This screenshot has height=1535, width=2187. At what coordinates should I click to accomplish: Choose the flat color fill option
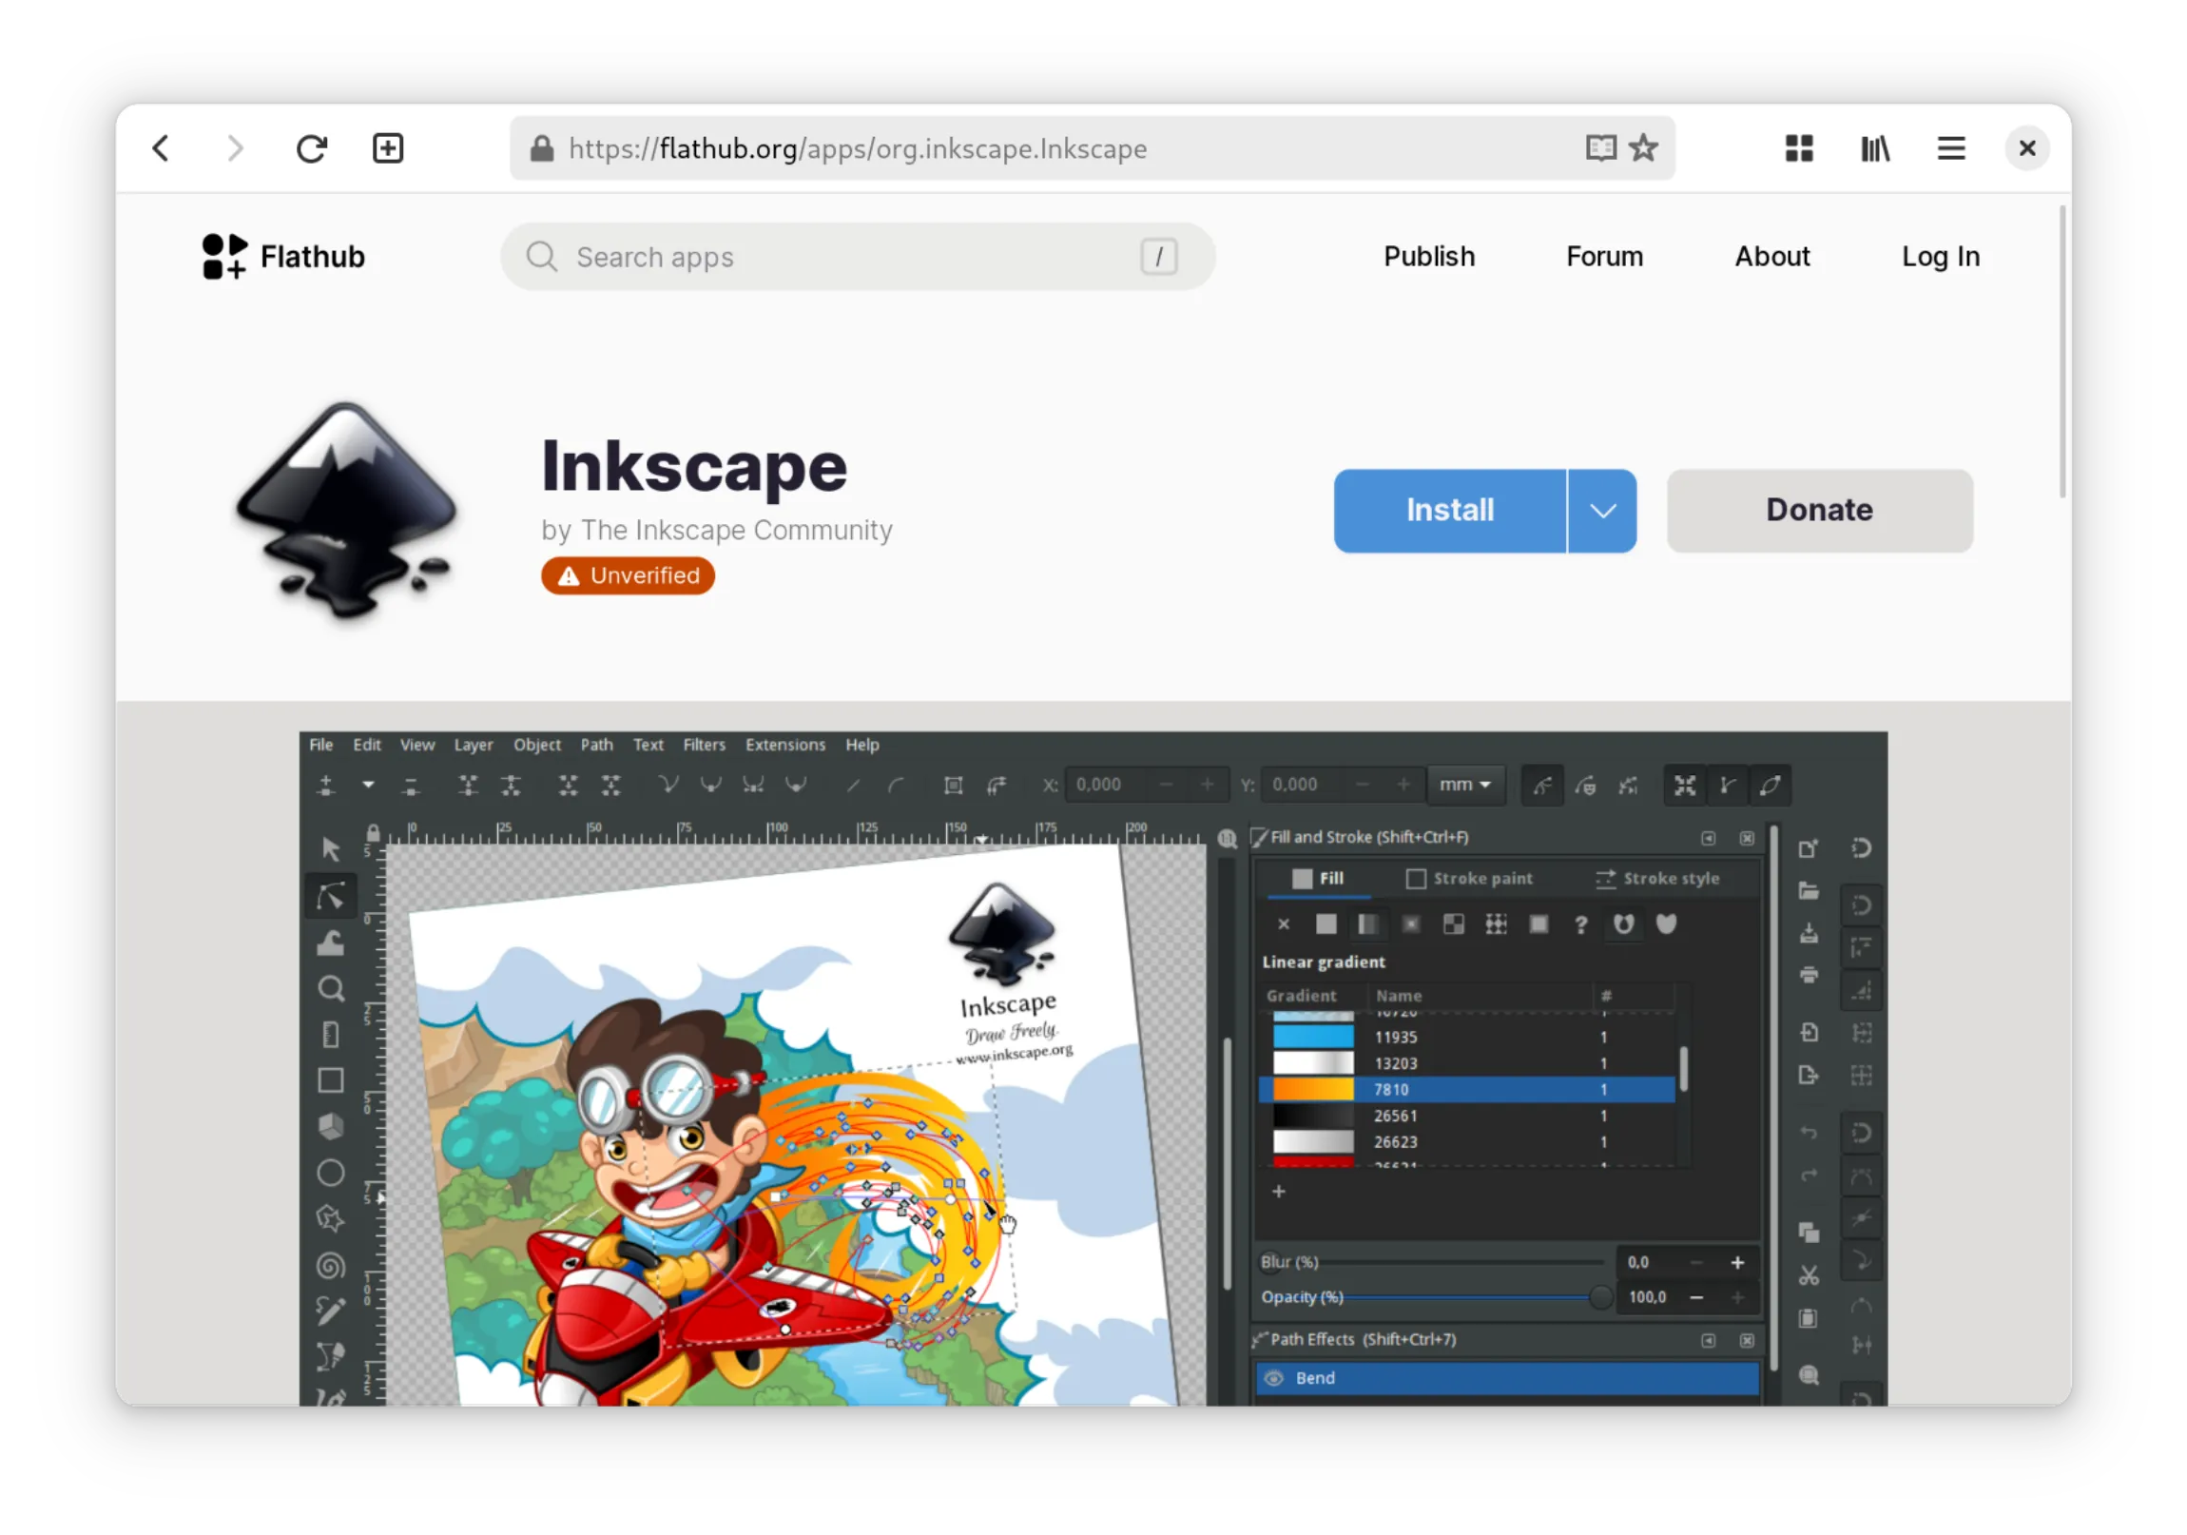click(1326, 924)
